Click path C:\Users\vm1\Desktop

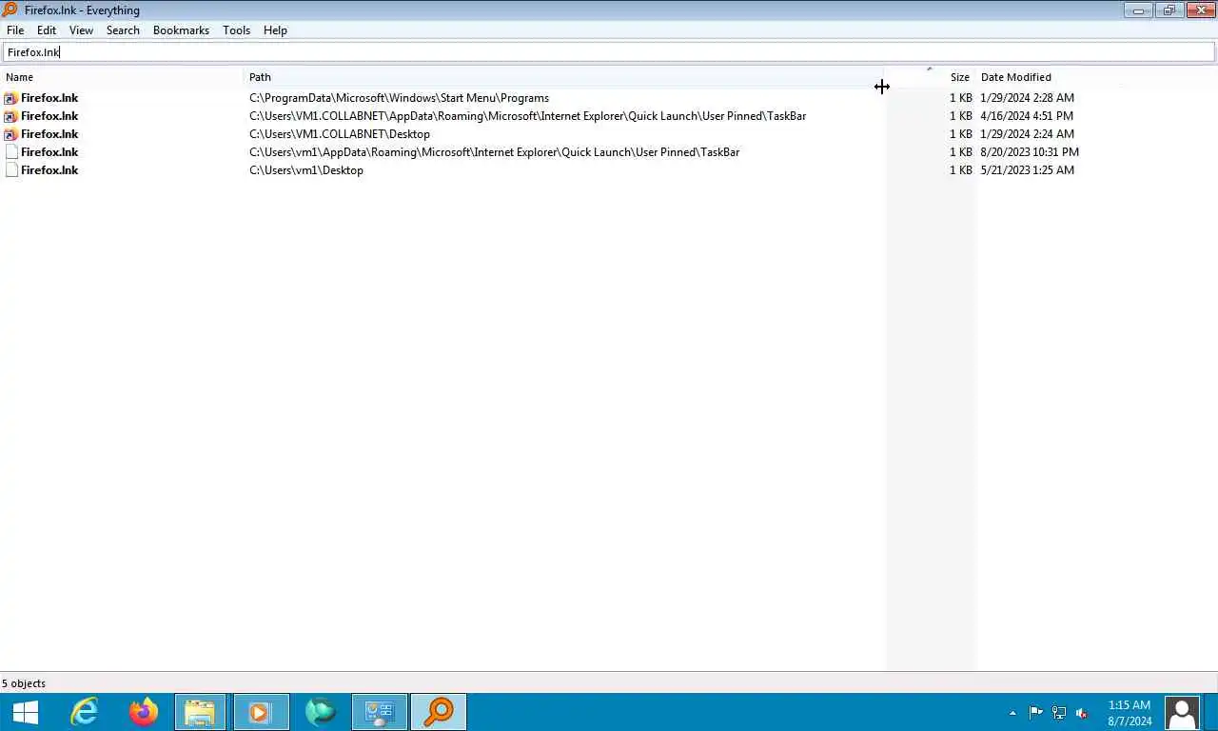click(306, 170)
